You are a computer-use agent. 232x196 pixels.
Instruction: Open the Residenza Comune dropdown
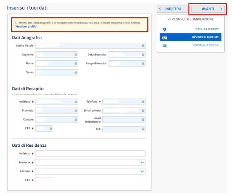(x=90, y=171)
